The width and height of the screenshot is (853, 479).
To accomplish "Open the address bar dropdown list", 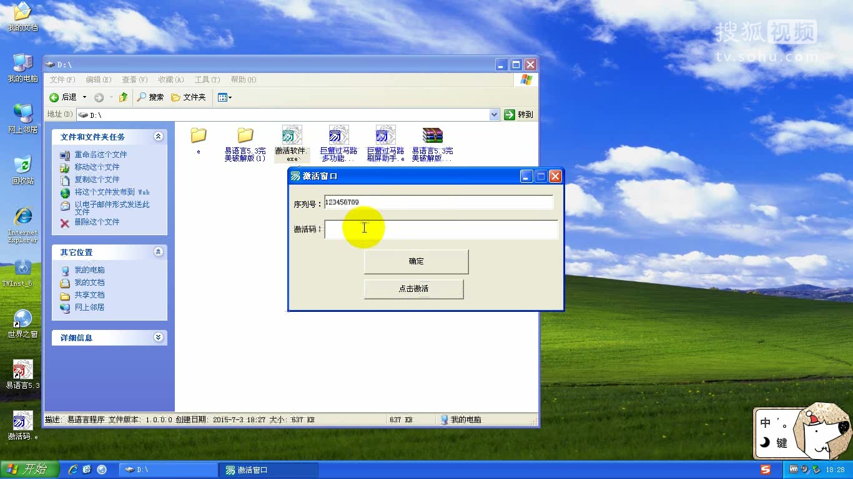I will [x=494, y=115].
